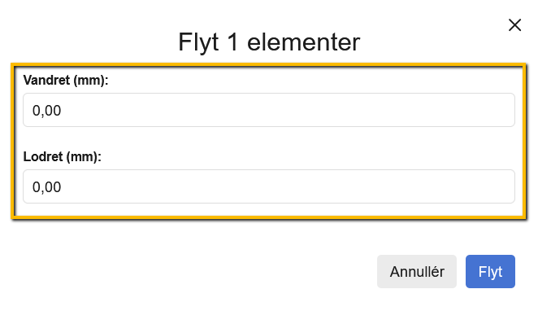The height and width of the screenshot is (311, 538).
Task: Click the 0,00 value in the Vandret field
Action: tap(46, 111)
